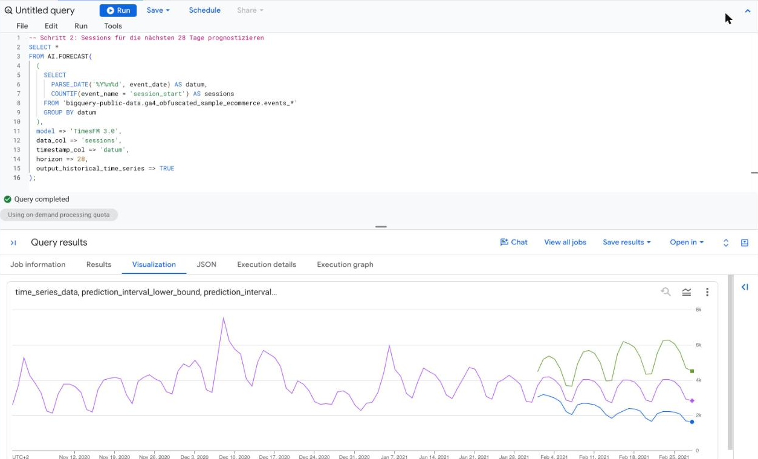758x459 pixels.
Task: Open the Execution graph tab
Action: 345,264
